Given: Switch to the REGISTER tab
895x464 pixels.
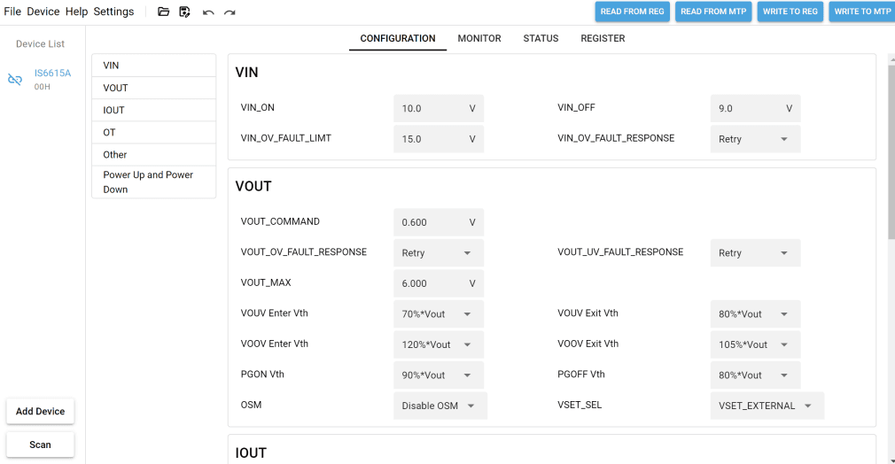Looking at the screenshot, I should point(603,38).
